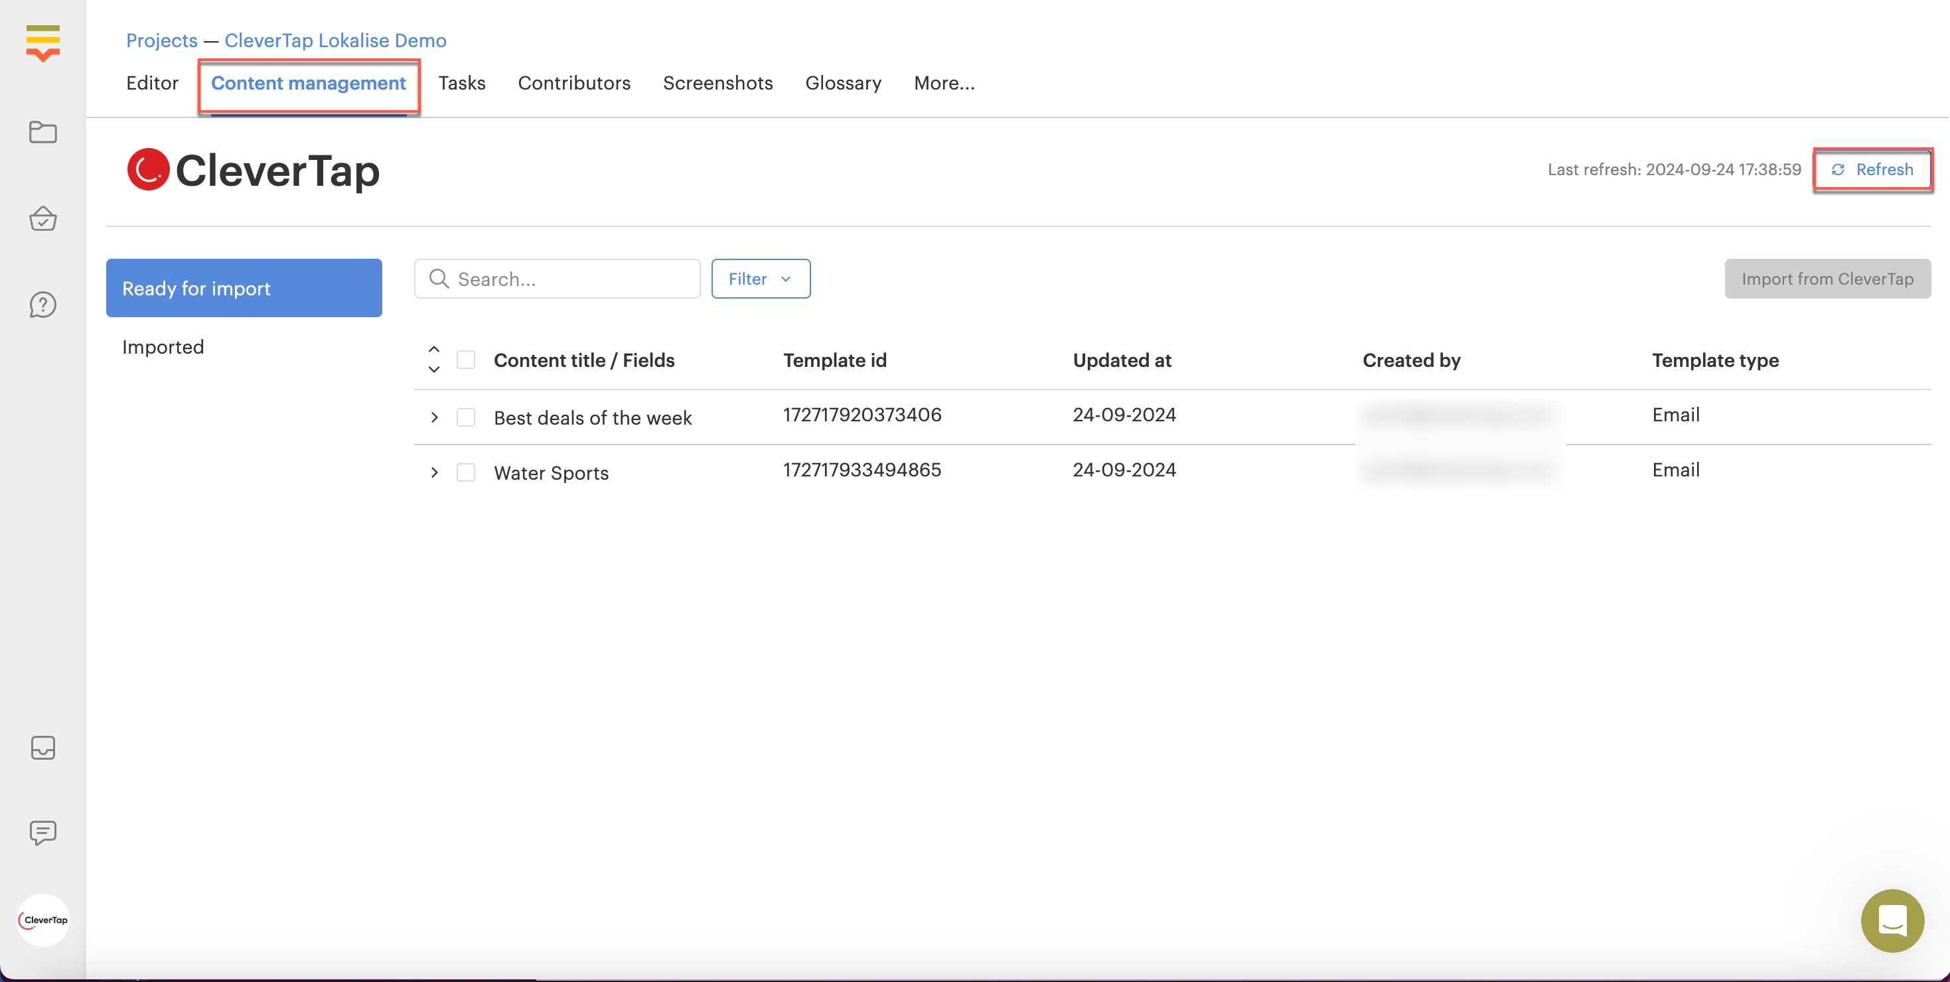
Task: Tick checkbox for Best deals of the week
Action: click(465, 417)
